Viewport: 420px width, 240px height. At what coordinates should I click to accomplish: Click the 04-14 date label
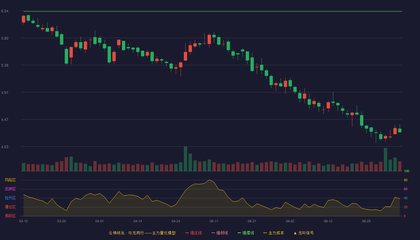coord(138,221)
